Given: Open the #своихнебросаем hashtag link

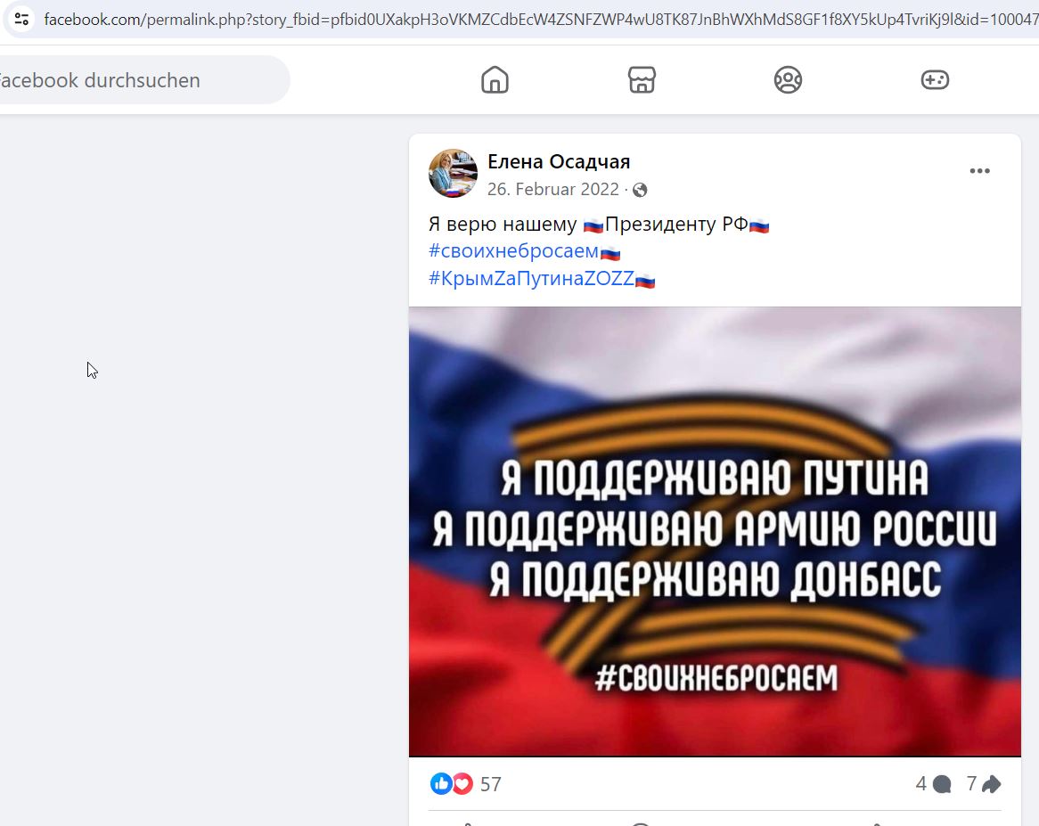Looking at the screenshot, I should tap(513, 251).
